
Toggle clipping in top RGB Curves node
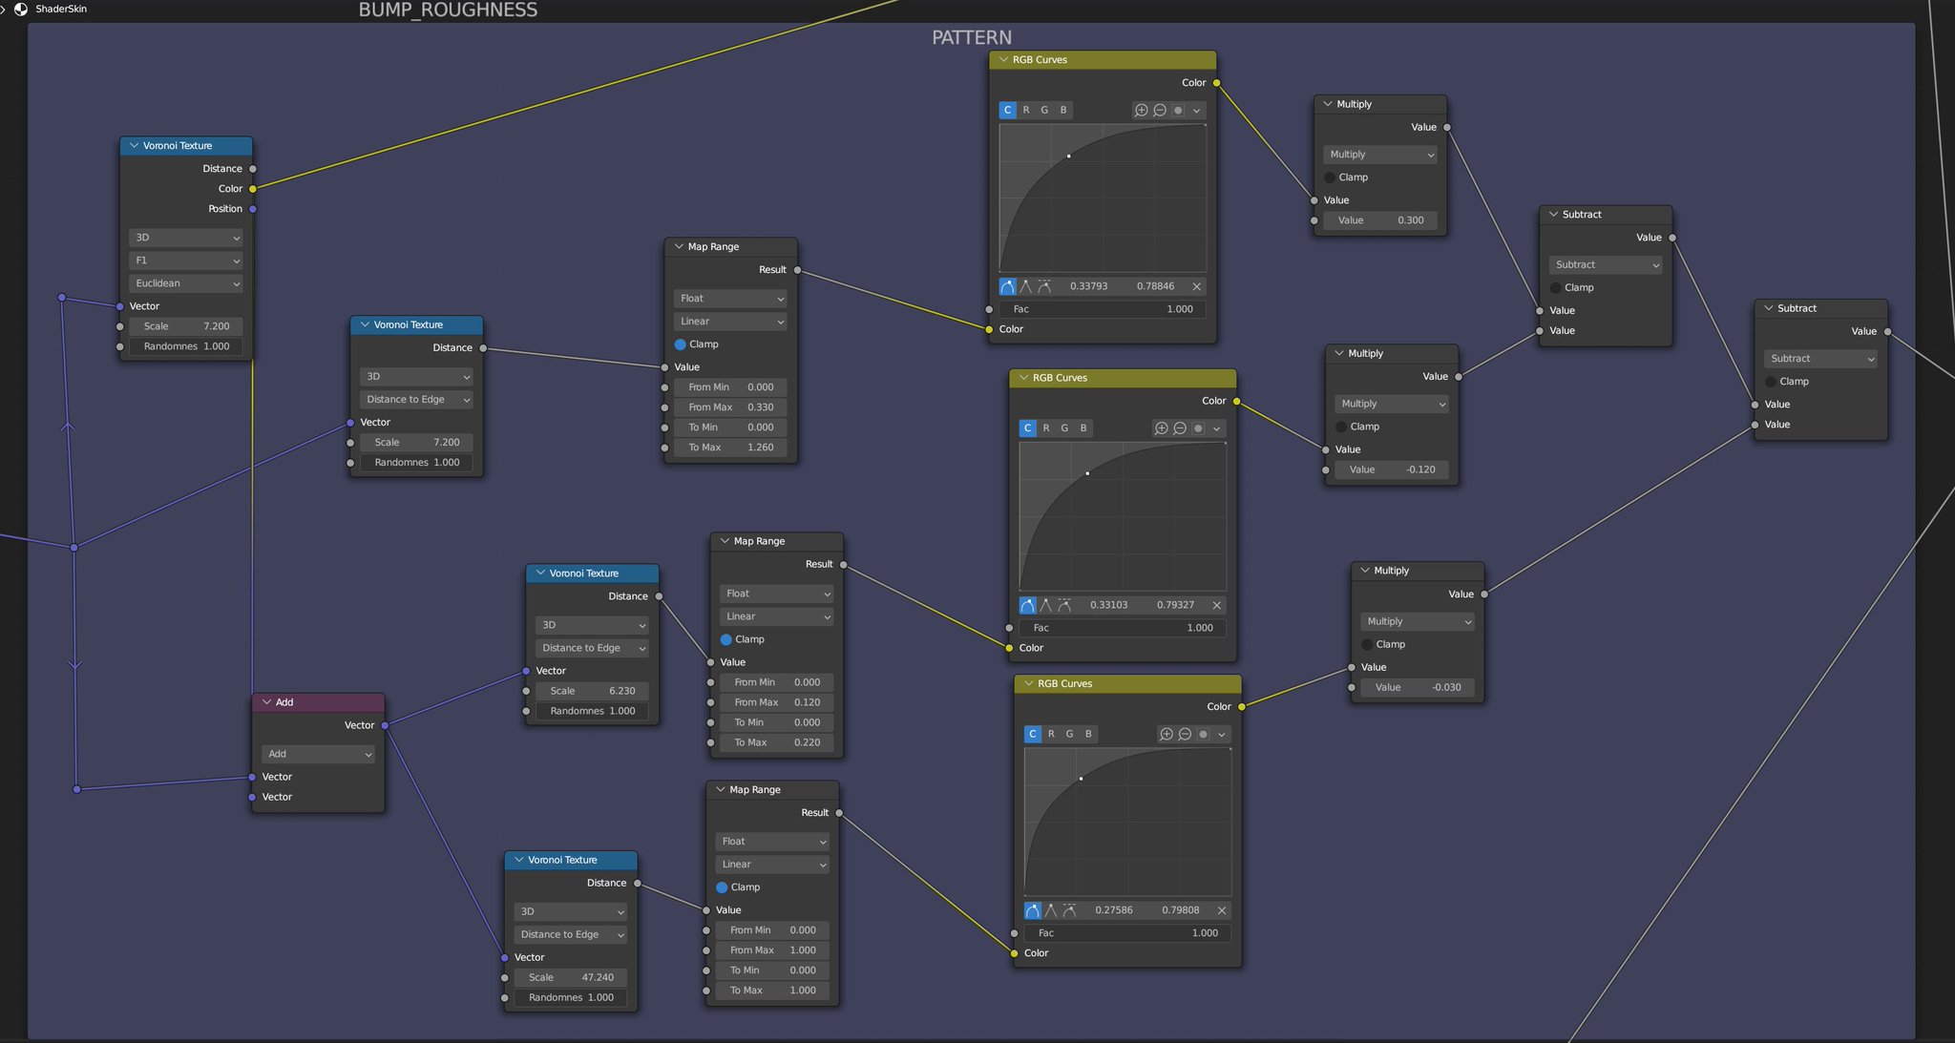[x=1178, y=111]
